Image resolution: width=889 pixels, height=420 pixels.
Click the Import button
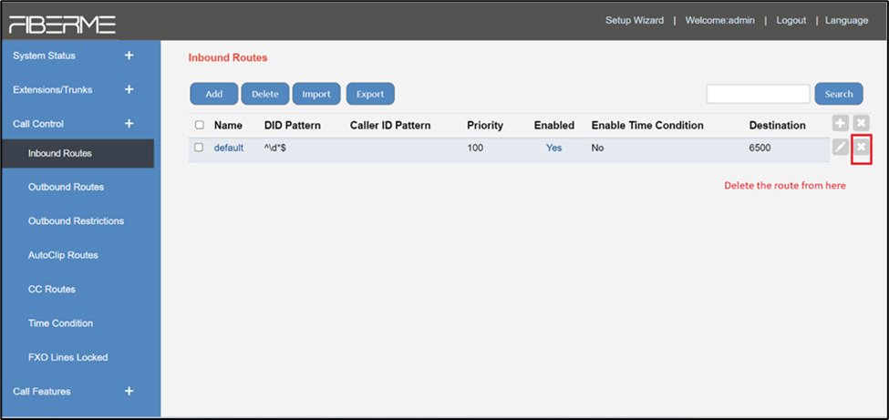click(x=316, y=94)
